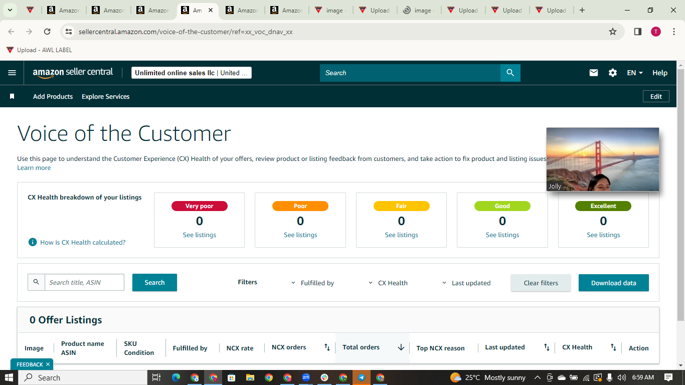
Task: Close the FEEDBACK tab with its X
Action: pos(48,364)
